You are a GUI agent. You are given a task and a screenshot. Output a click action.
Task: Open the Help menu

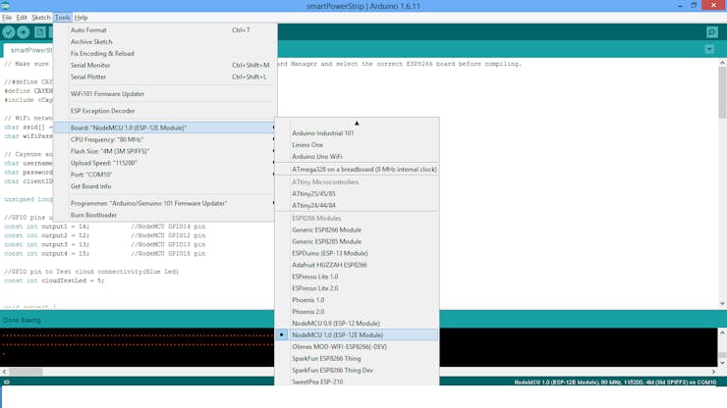[x=82, y=18]
